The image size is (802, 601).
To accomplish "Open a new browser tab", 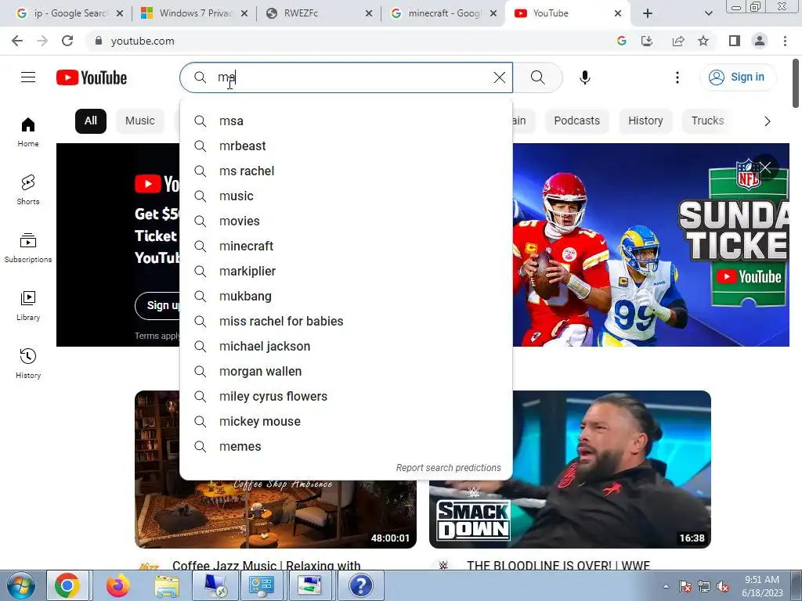I will (x=648, y=13).
